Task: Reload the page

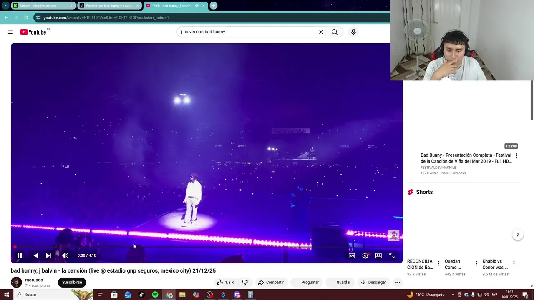Action: (x=26, y=17)
